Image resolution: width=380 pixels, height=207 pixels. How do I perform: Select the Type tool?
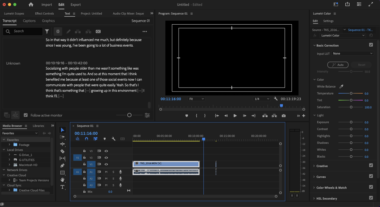[63, 187]
